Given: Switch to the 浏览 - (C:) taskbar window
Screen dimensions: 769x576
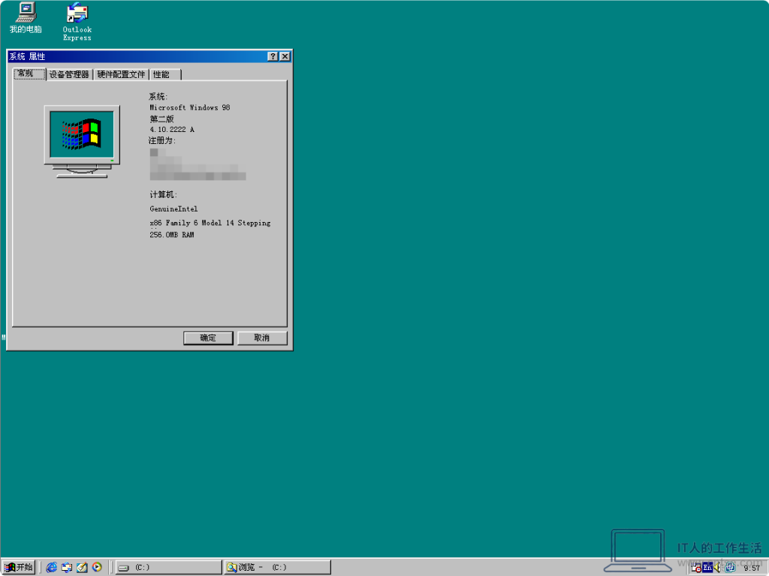Looking at the screenshot, I should click(278, 567).
